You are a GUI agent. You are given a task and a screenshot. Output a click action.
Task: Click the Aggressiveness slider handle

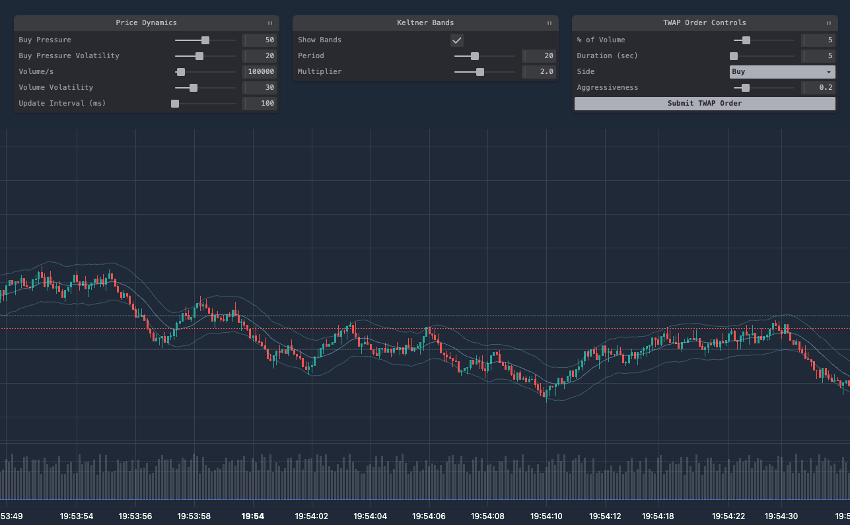tap(746, 88)
